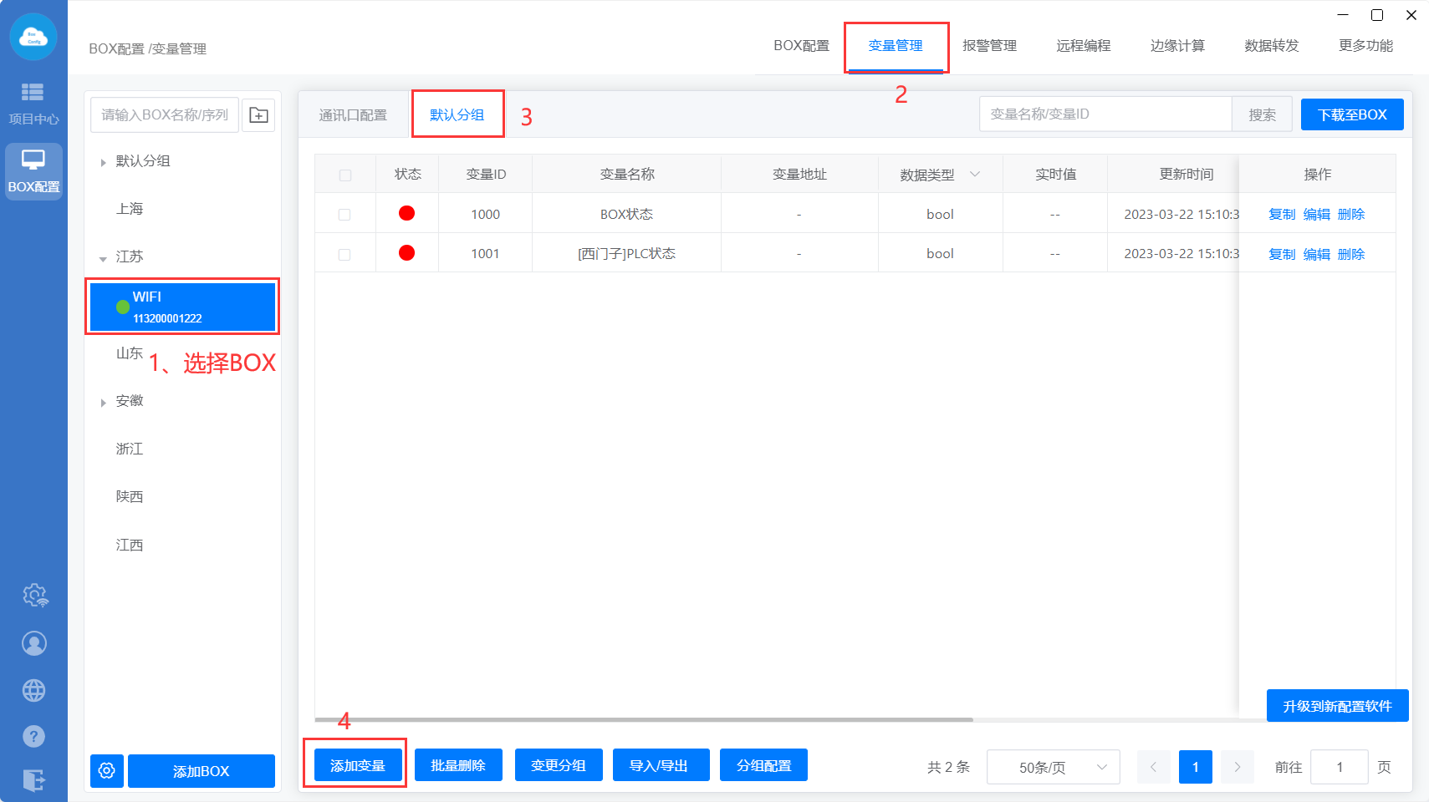Select the BOX配置 monitor icon in sidebar
The image size is (1429, 802).
point(33,170)
